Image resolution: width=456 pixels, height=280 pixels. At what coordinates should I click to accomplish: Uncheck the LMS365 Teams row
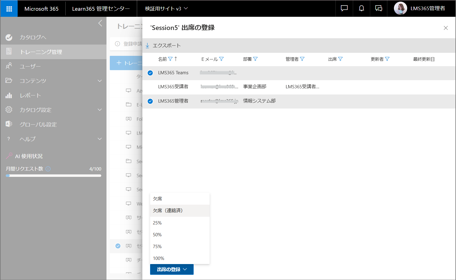(x=150, y=73)
